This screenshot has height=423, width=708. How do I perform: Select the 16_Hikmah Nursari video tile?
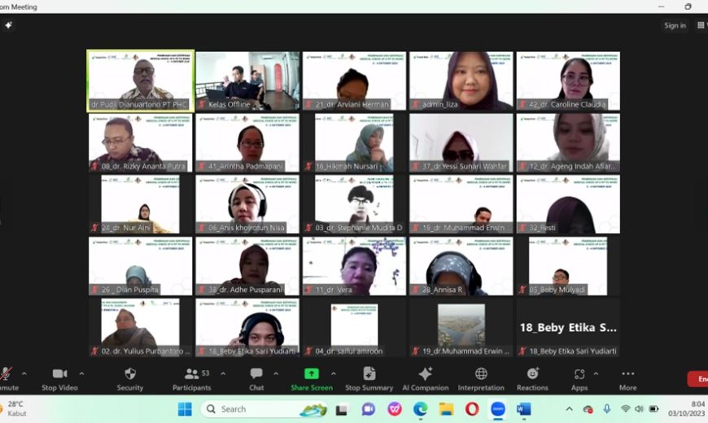click(x=354, y=142)
